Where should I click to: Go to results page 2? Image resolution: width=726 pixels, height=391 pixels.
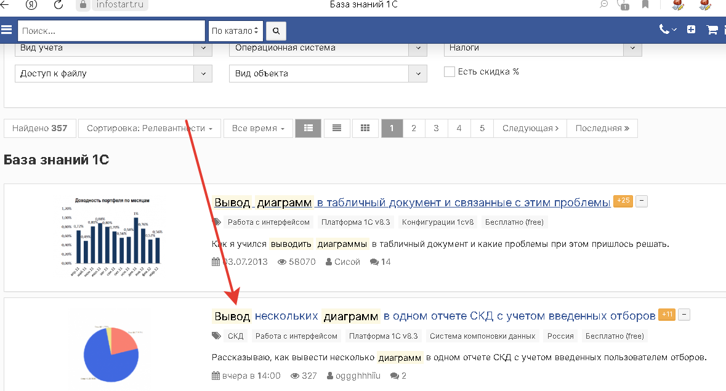[x=414, y=128]
